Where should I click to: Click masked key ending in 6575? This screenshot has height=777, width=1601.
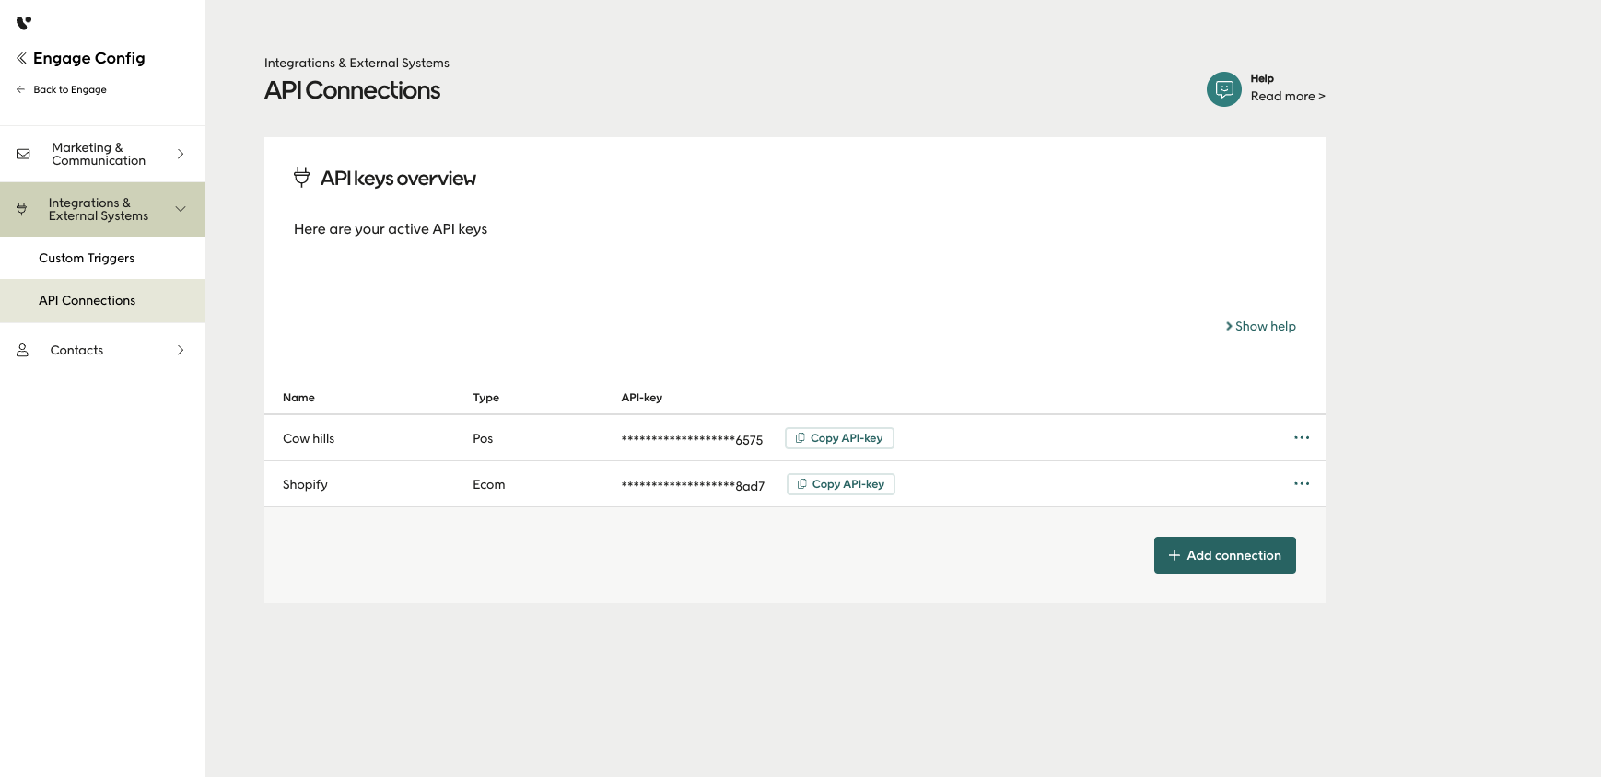tap(692, 439)
